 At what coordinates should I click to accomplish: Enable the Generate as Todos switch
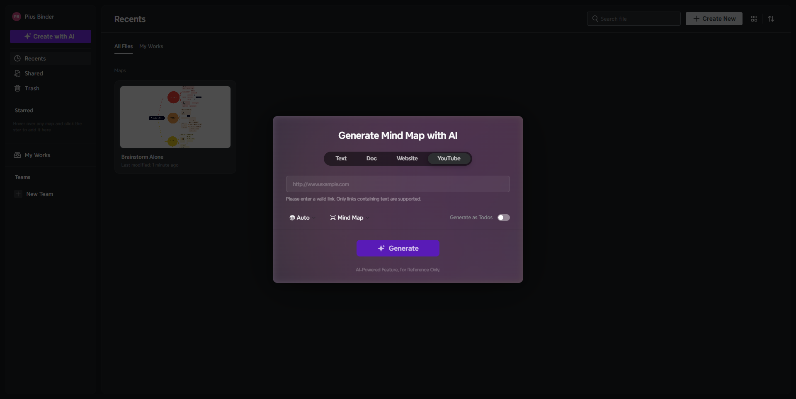pyautogui.click(x=503, y=218)
